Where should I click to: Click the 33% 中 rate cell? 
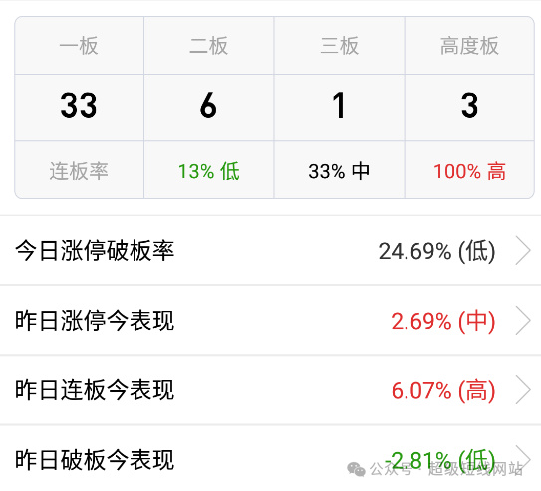click(x=339, y=171)
